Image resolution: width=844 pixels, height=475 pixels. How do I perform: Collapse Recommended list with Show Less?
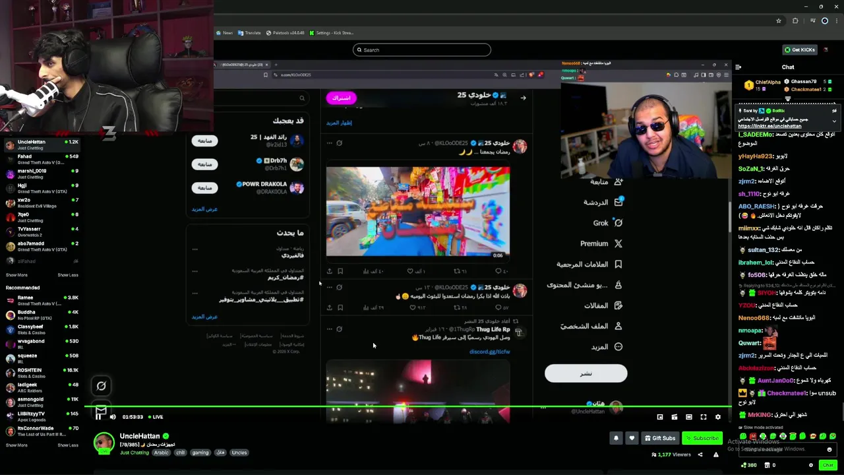pyautogui.click(x=68, y=445)
